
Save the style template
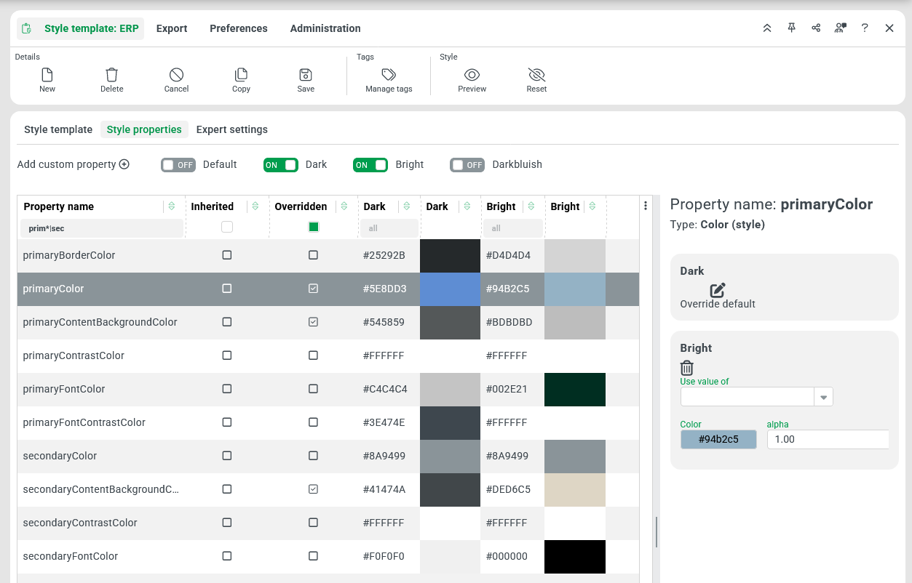[x=306, y=75]
